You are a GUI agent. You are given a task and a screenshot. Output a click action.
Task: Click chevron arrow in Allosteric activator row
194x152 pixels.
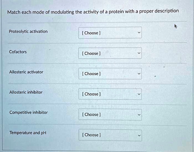coord(139,74)
